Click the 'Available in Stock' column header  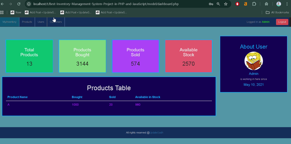pos(148,97)
